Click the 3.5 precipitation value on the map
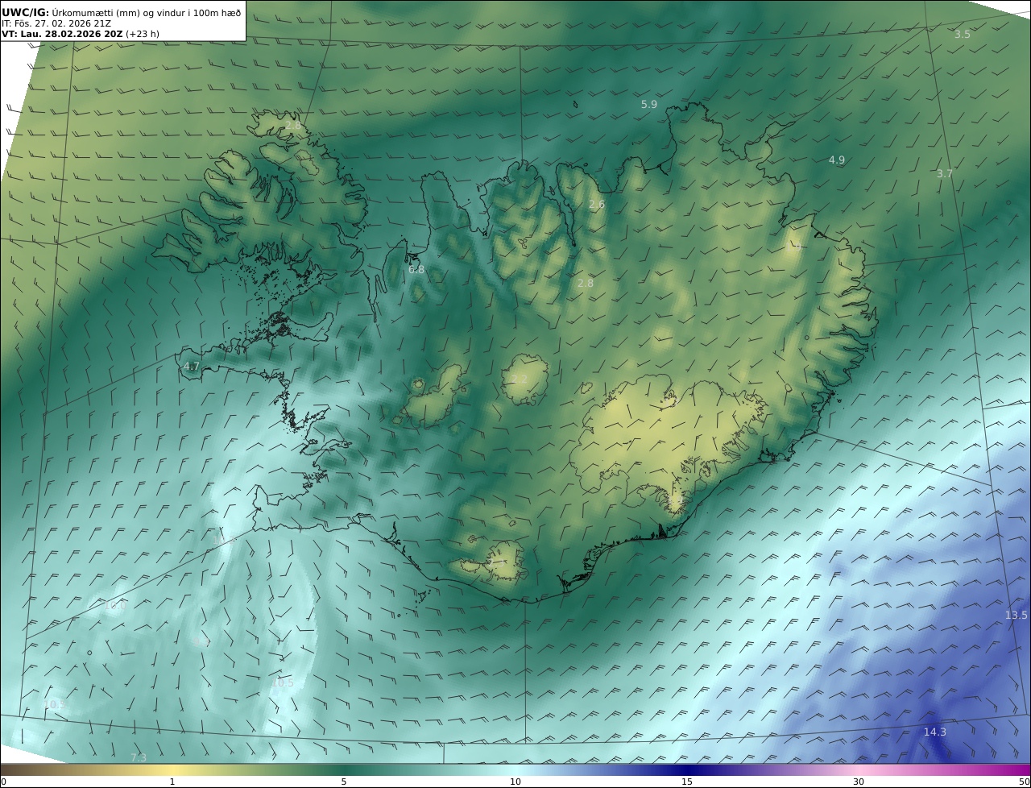Image resolution: width=1031 pixels, height=788 pixels. pyautogui.click(x=963, y=34)
